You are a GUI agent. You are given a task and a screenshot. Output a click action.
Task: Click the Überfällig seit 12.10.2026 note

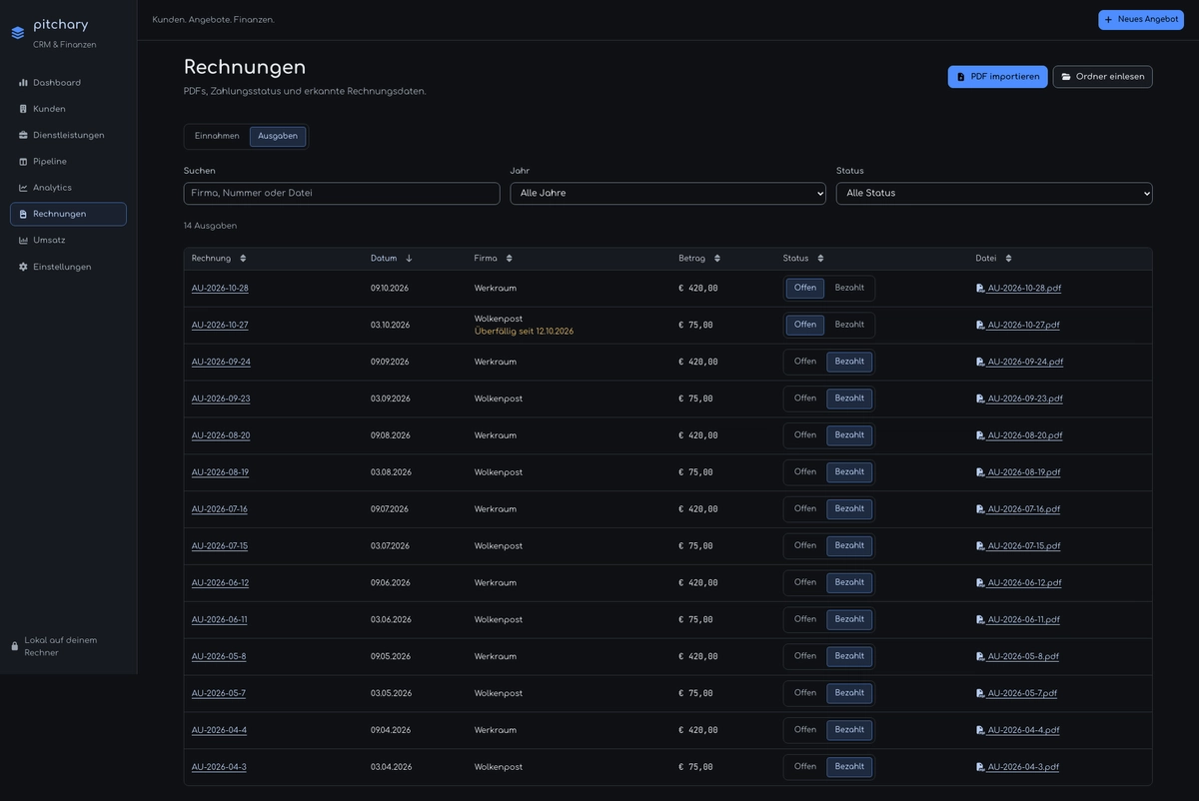pos(524,332)
